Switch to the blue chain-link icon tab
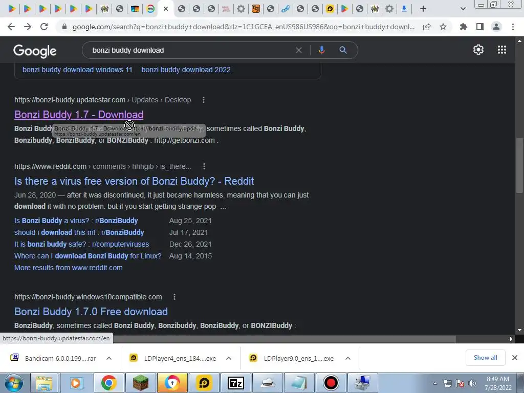This screenshot has height=393, width=524. tap(286, 9)
